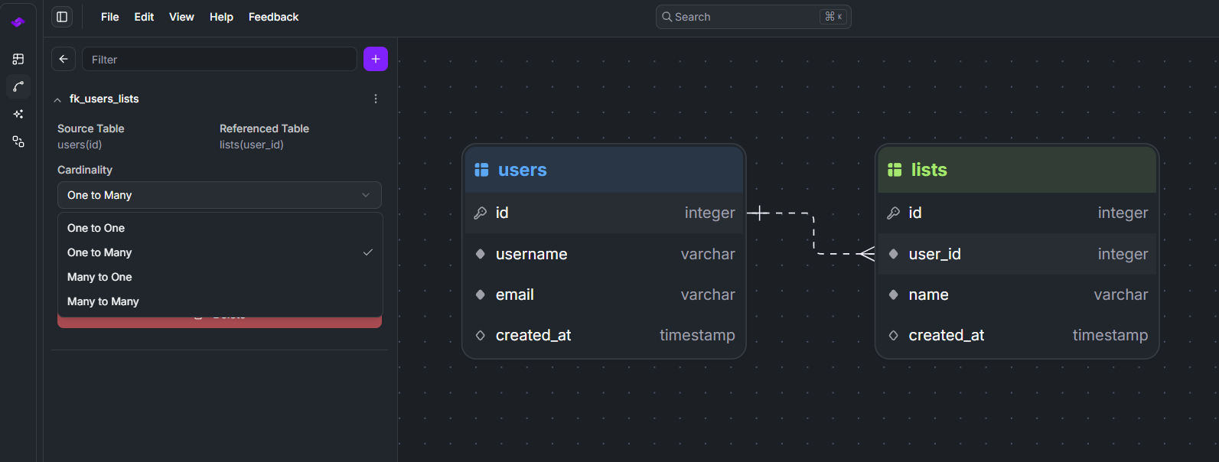
Task: Open the Tables section in sidebar
Action: [x=18, y=59]
